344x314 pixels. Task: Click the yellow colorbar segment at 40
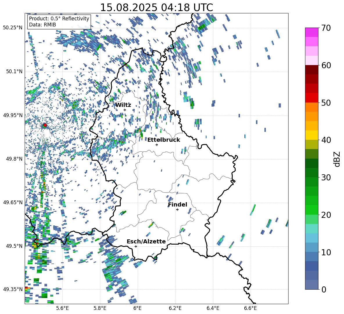312,135
